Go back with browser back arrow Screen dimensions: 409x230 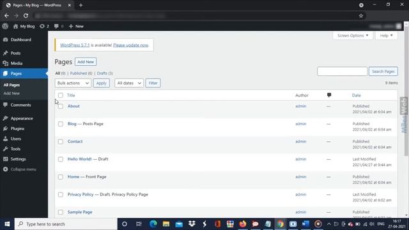tap(6, 15)
